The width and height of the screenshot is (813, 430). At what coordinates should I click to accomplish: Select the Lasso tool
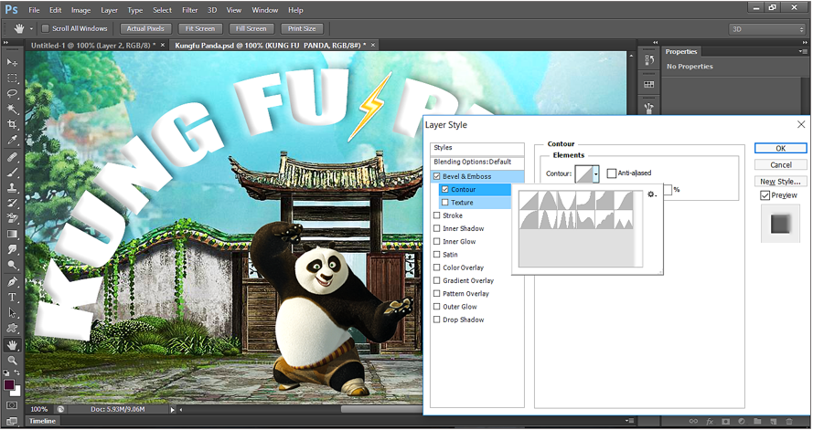click(12, 94)
